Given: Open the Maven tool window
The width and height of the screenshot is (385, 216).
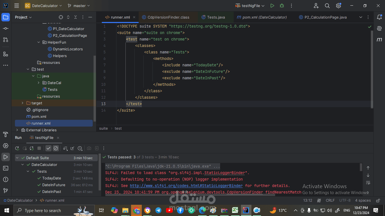Looking at the screenshot, I should coord(379,40).
